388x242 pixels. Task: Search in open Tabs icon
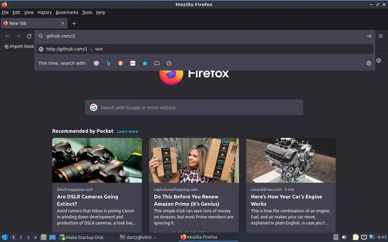[x=157, y=63]
